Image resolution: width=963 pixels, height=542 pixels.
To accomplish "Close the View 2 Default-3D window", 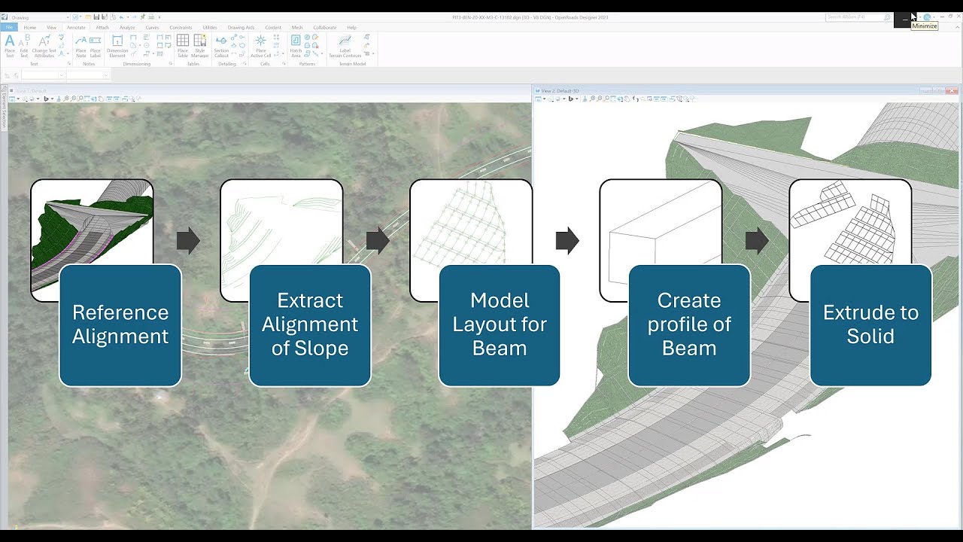I will click(953, 91).
